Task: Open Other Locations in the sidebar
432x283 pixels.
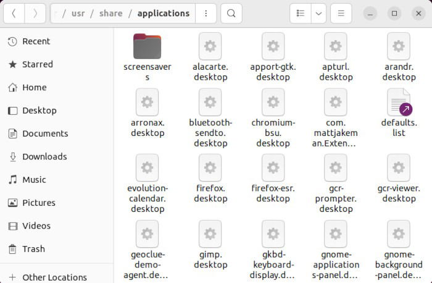Action: click(57, 277)
